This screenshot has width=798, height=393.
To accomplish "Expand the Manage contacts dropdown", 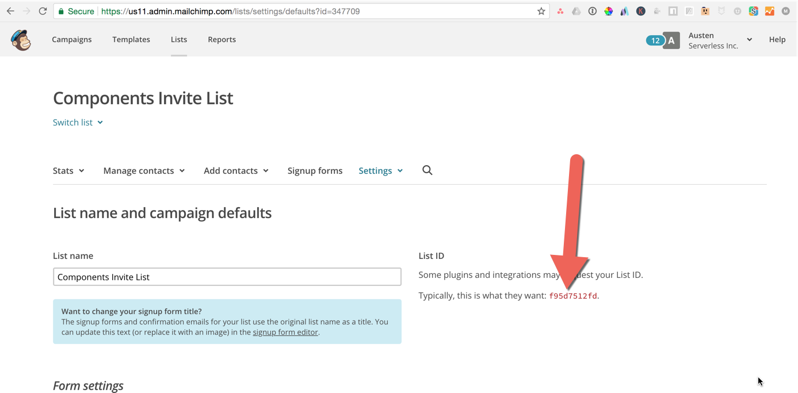I will [x=144, y=170].
